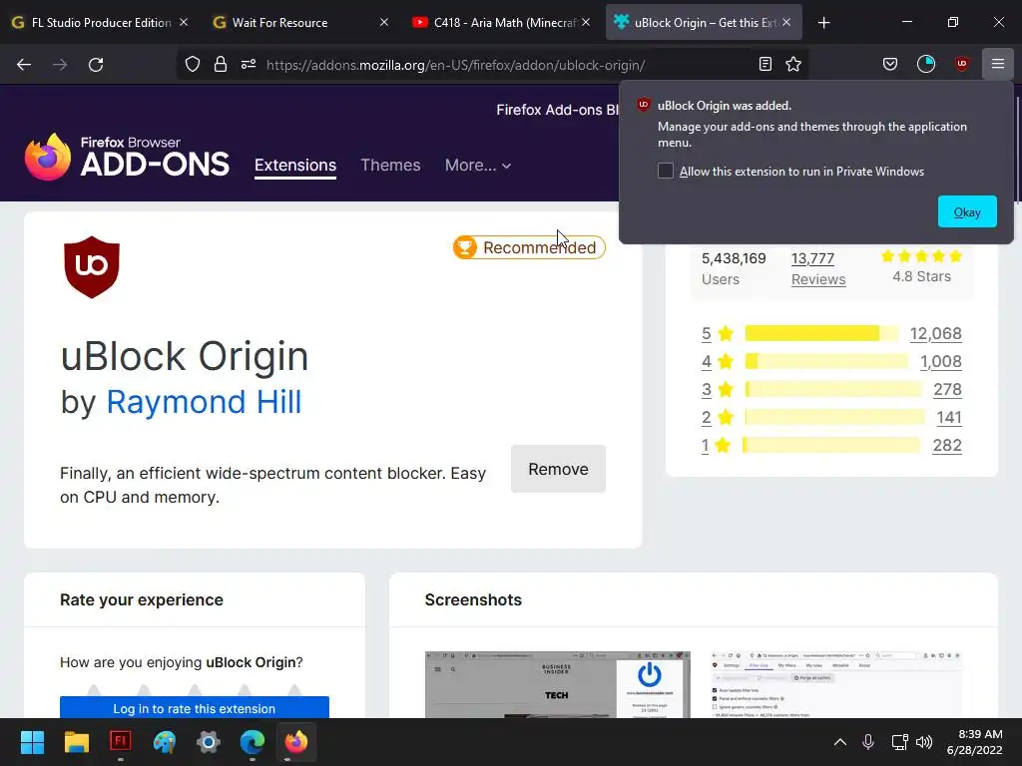Image resolution: width=1022 pixels, height=766 pixels.
Task: Open network display icon in system tray
Action: (x=899, y=742)
